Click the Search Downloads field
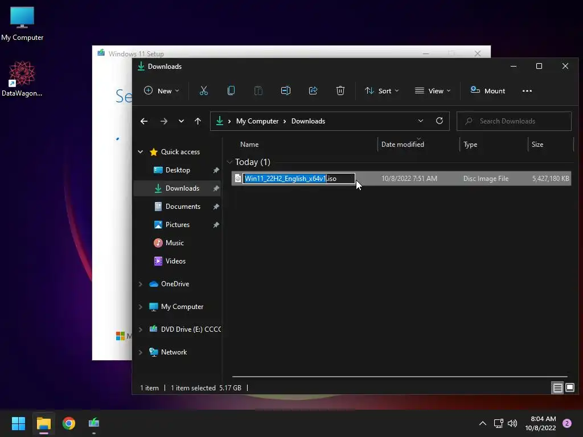The image size is (583, 437). tap(514, 121)
